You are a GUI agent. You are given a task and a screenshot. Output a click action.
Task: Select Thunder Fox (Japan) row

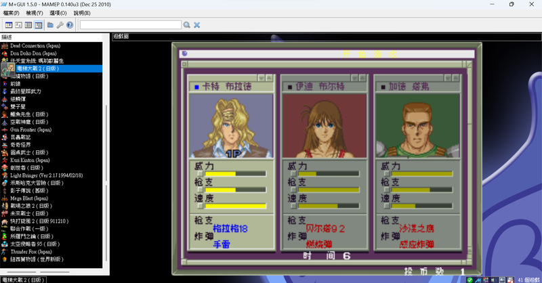coord(51,252)
